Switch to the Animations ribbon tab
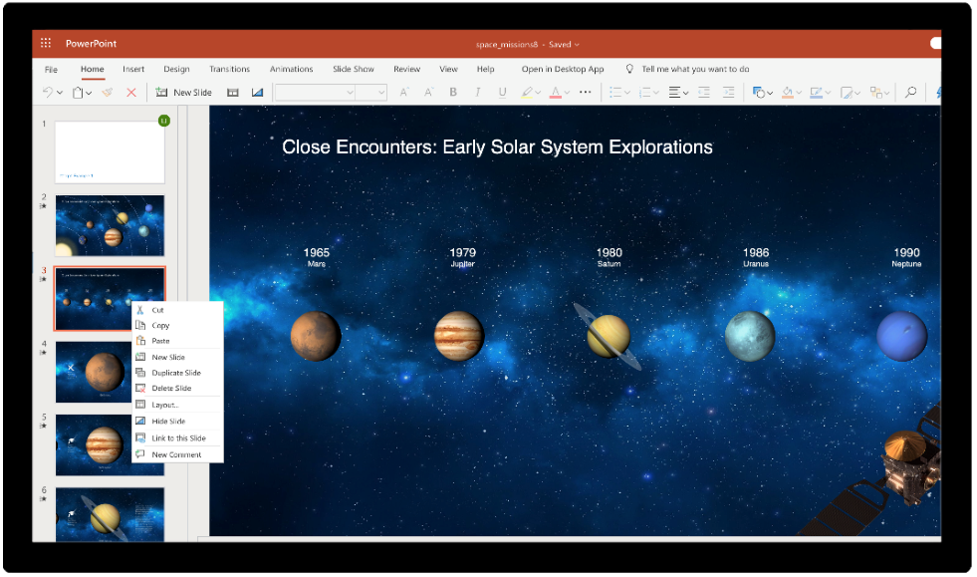The height and width of the screenshot is (577, 977). coord(291,69)
